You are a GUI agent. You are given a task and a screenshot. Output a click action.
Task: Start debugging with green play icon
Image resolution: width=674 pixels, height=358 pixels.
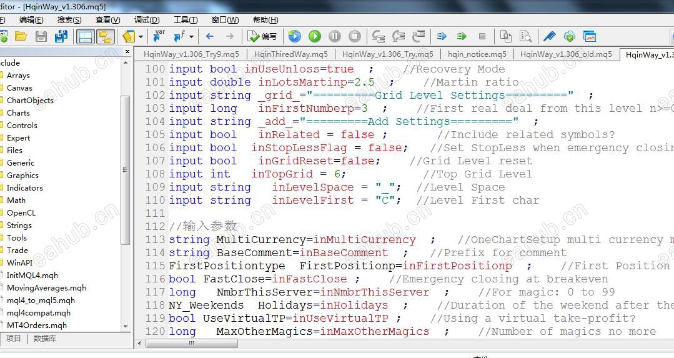[315, 36]
